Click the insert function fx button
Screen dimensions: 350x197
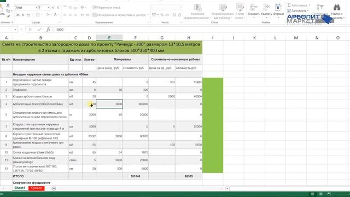(48, 30)
